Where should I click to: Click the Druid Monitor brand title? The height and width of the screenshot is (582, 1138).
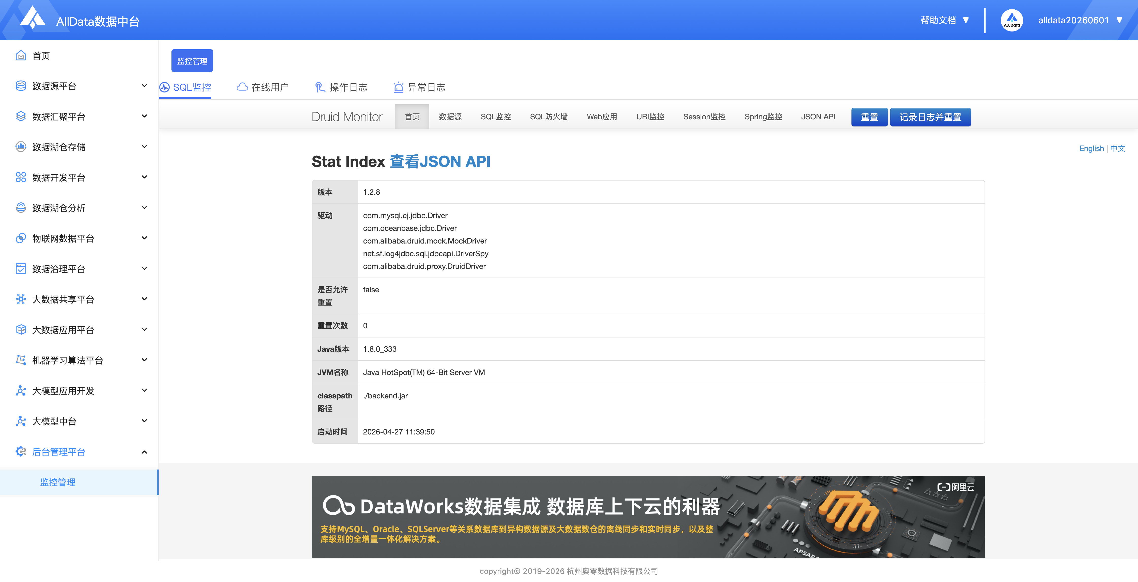coord(347,117)
